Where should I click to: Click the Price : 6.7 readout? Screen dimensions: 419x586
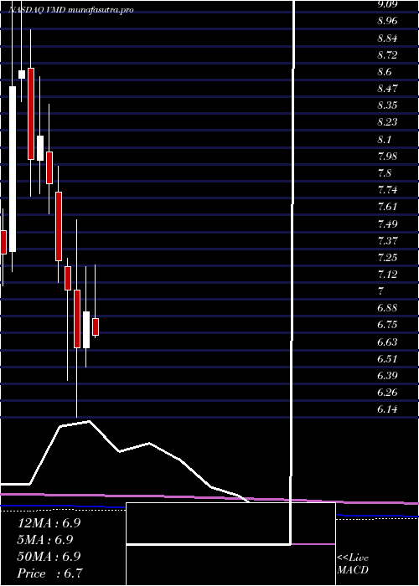(49, 573)
